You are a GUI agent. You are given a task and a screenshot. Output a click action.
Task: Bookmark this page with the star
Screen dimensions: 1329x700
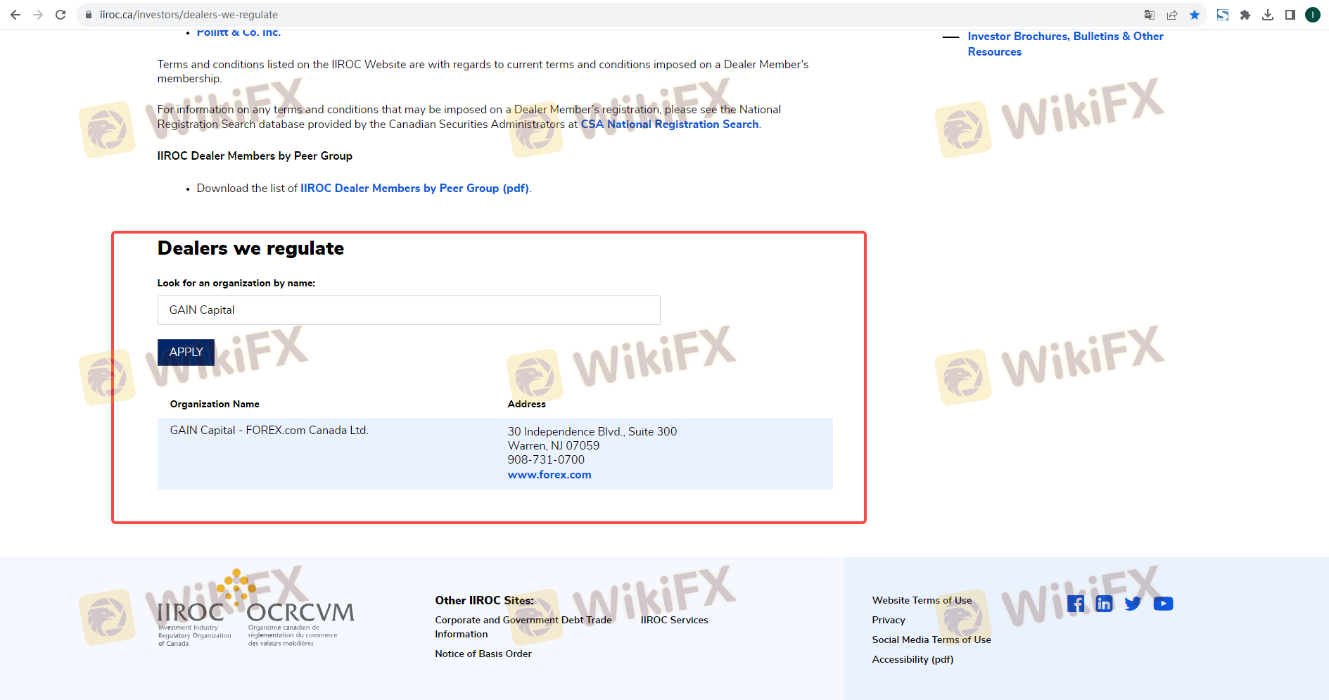[x=1195, y=15]
